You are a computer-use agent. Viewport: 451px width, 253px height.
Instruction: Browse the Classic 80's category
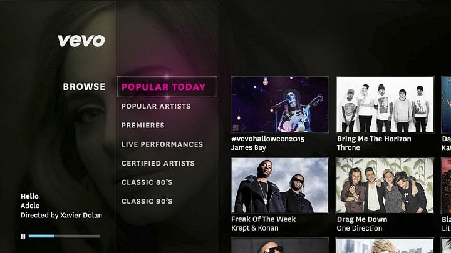(147, 182)
